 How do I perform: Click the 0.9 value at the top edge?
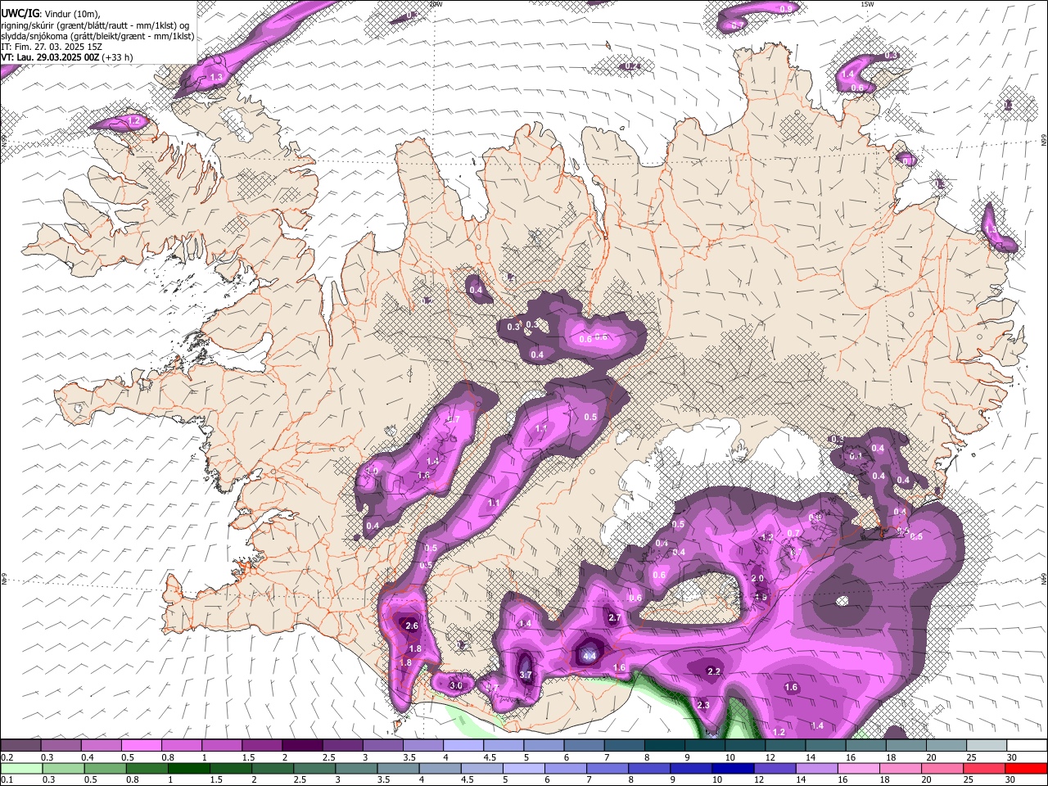(786, 8)
